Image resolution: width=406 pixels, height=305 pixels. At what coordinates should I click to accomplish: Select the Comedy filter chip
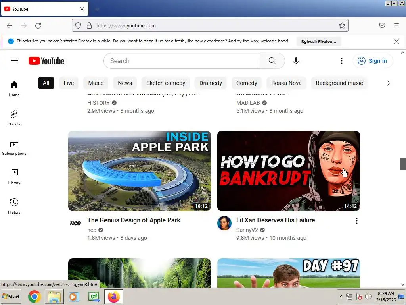(247, 83)
